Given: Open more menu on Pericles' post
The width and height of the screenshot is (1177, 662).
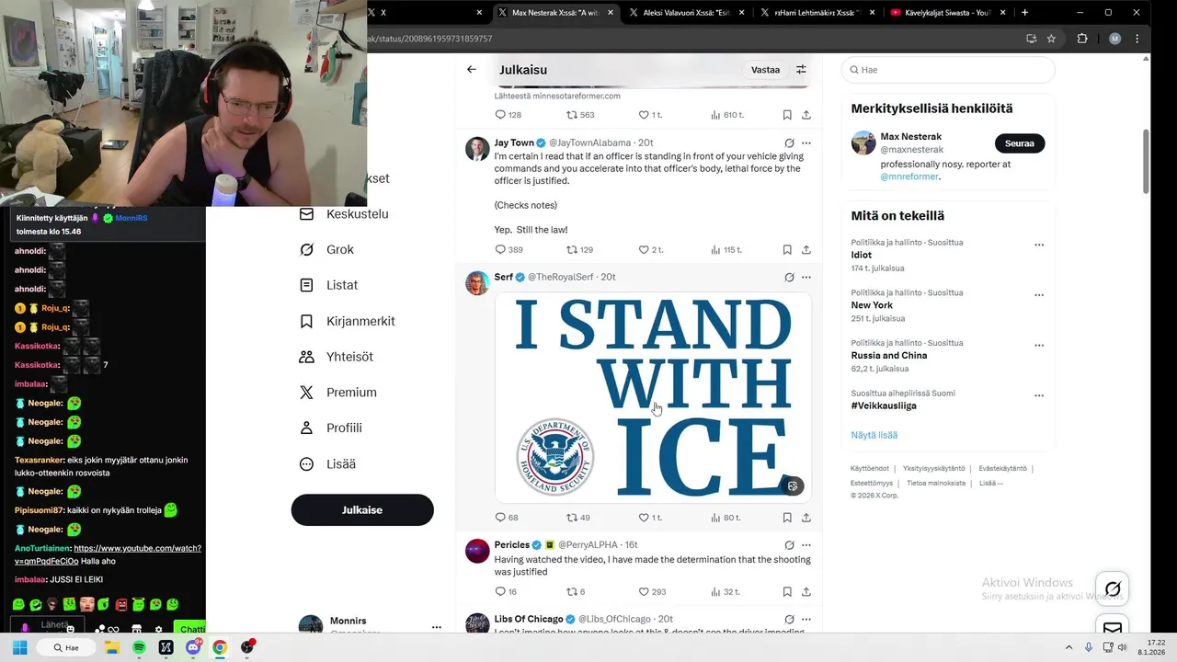Looking at the screenshot, I should coord(806,545).
